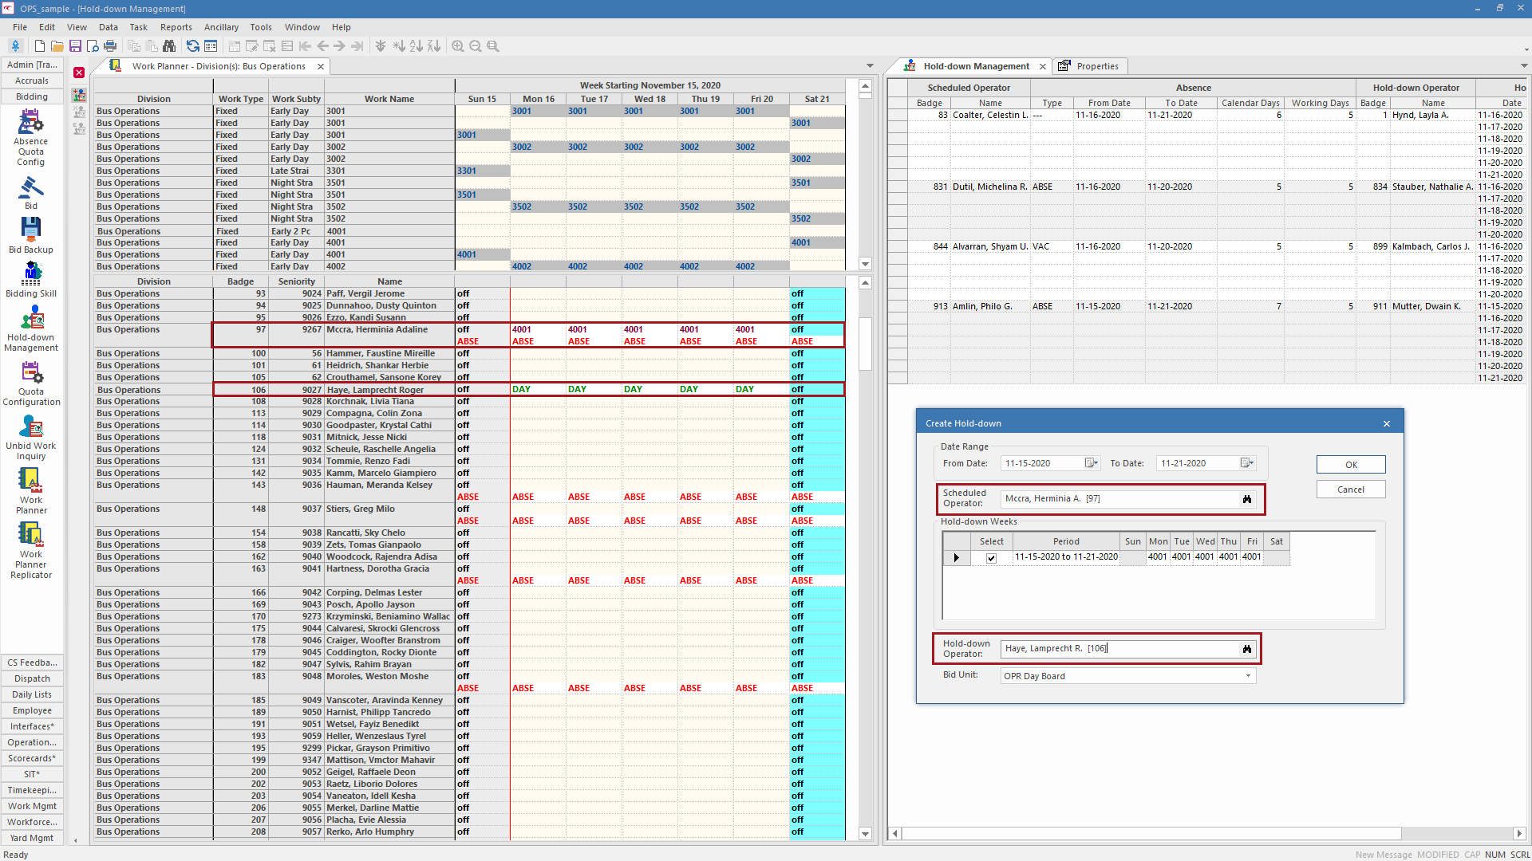
Task: Expand the Work Planner tab dropdown arrow
Action: click(x=869, y=65)
